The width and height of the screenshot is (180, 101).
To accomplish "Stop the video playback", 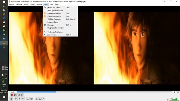I will (19, 99).
